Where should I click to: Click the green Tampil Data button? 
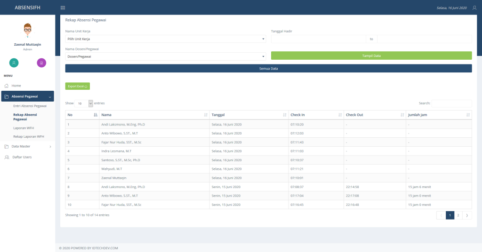pos(371,55)
